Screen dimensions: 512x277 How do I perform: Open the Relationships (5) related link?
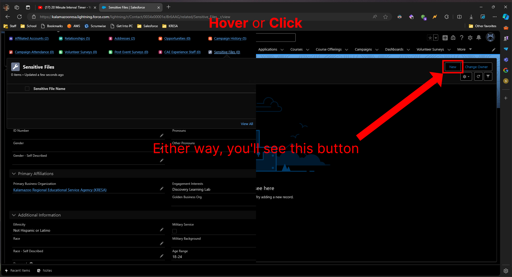(x=77, y=39)
